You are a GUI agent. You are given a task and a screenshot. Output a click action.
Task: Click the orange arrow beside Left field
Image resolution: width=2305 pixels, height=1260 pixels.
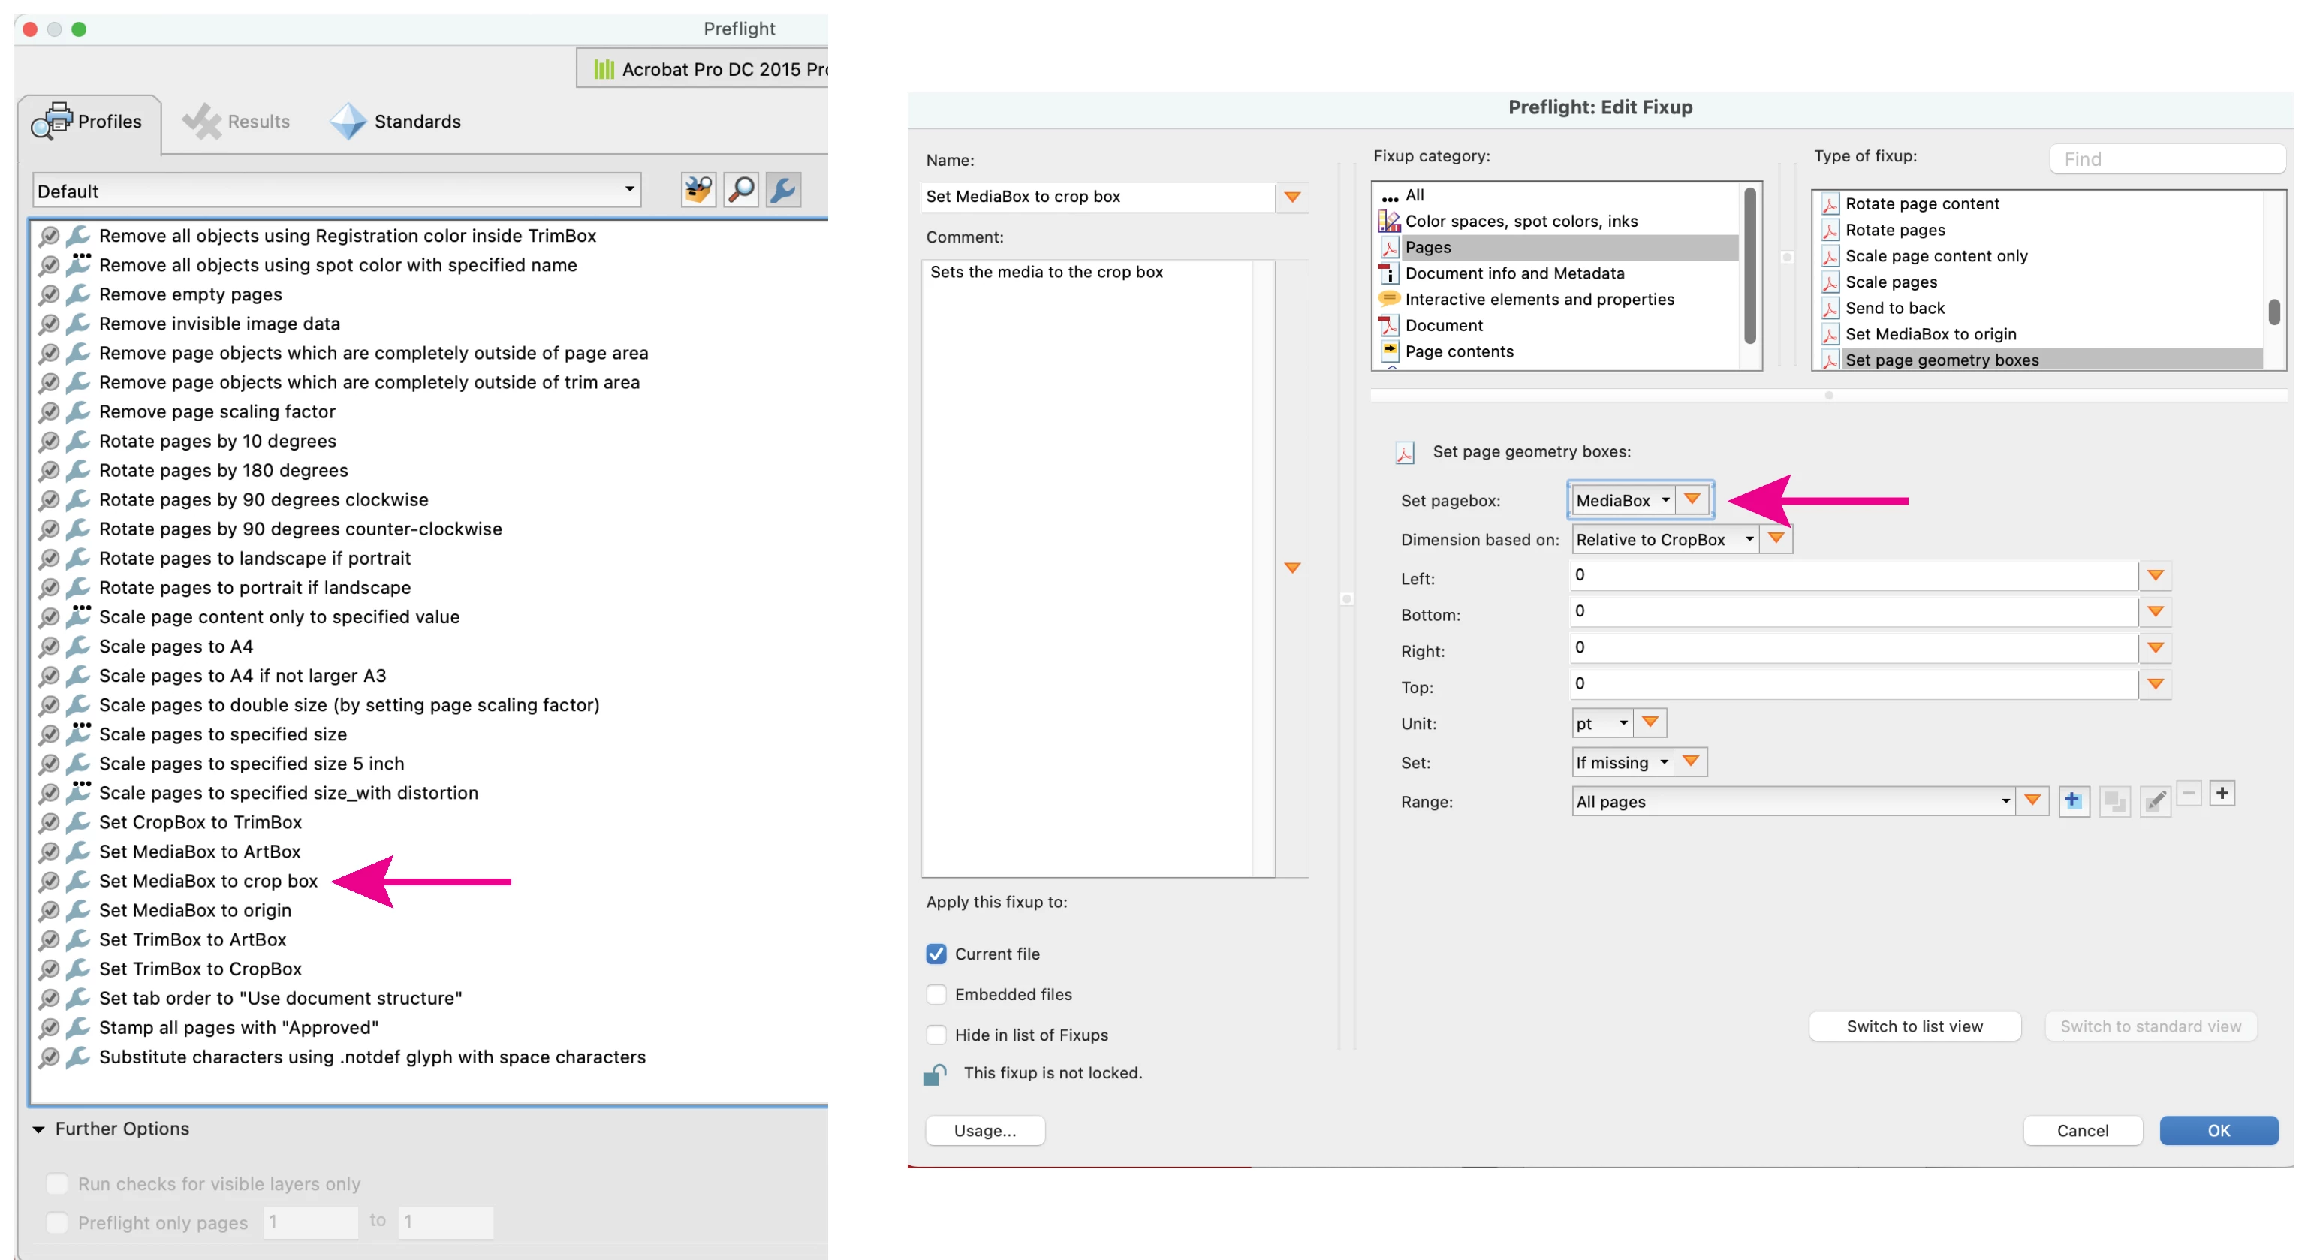pos(2156,575)
